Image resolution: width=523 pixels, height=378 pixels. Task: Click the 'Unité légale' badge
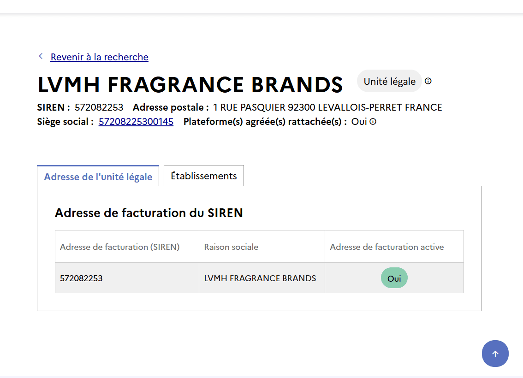389,82
